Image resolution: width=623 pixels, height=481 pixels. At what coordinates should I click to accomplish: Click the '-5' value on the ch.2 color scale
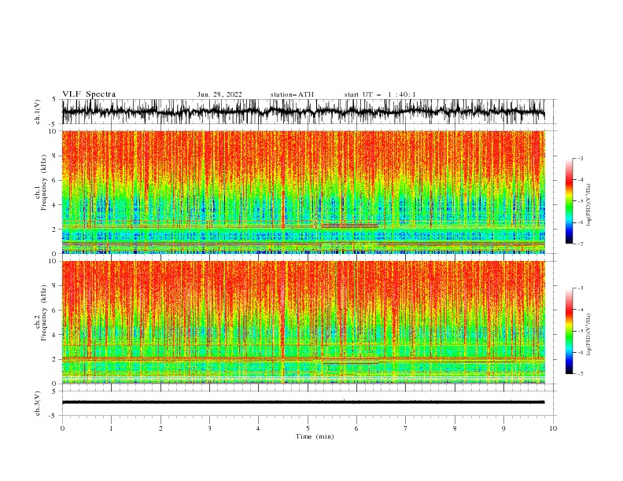[580, 331]
